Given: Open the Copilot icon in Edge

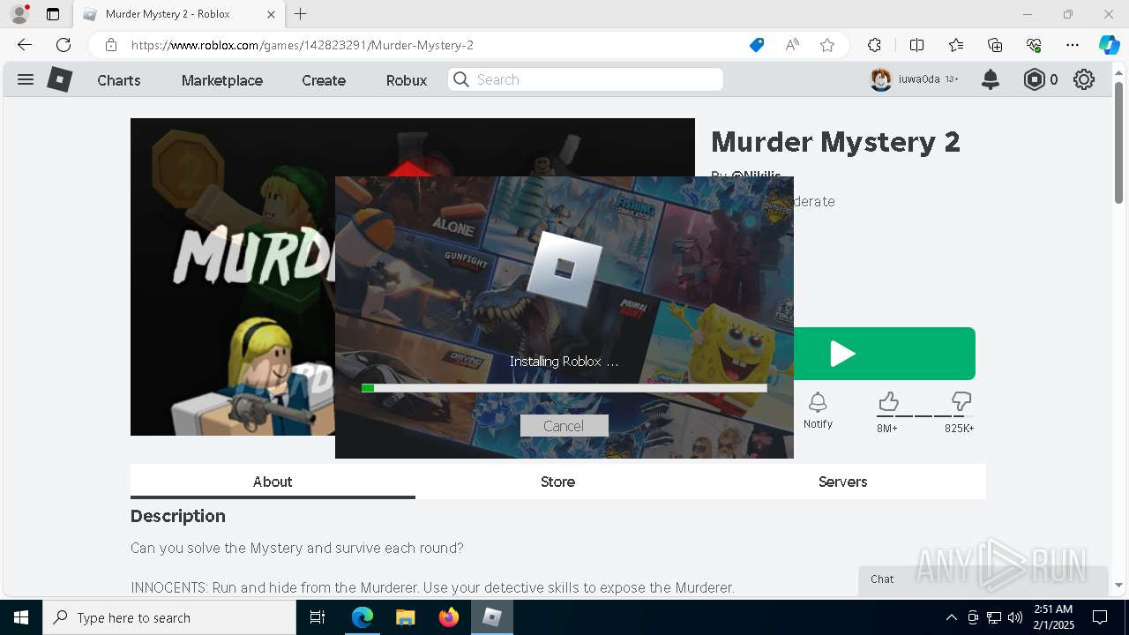Looking at the screenshot, I should [x=1109, y=45].
